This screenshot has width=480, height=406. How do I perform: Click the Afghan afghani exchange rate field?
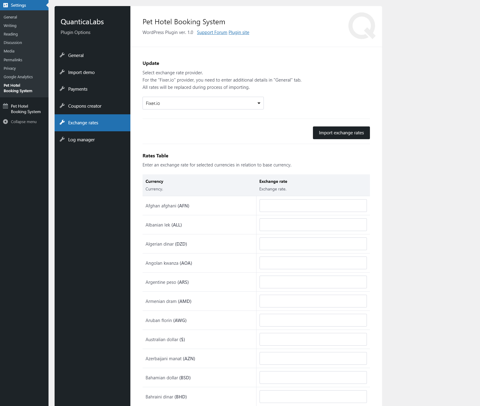313,206
